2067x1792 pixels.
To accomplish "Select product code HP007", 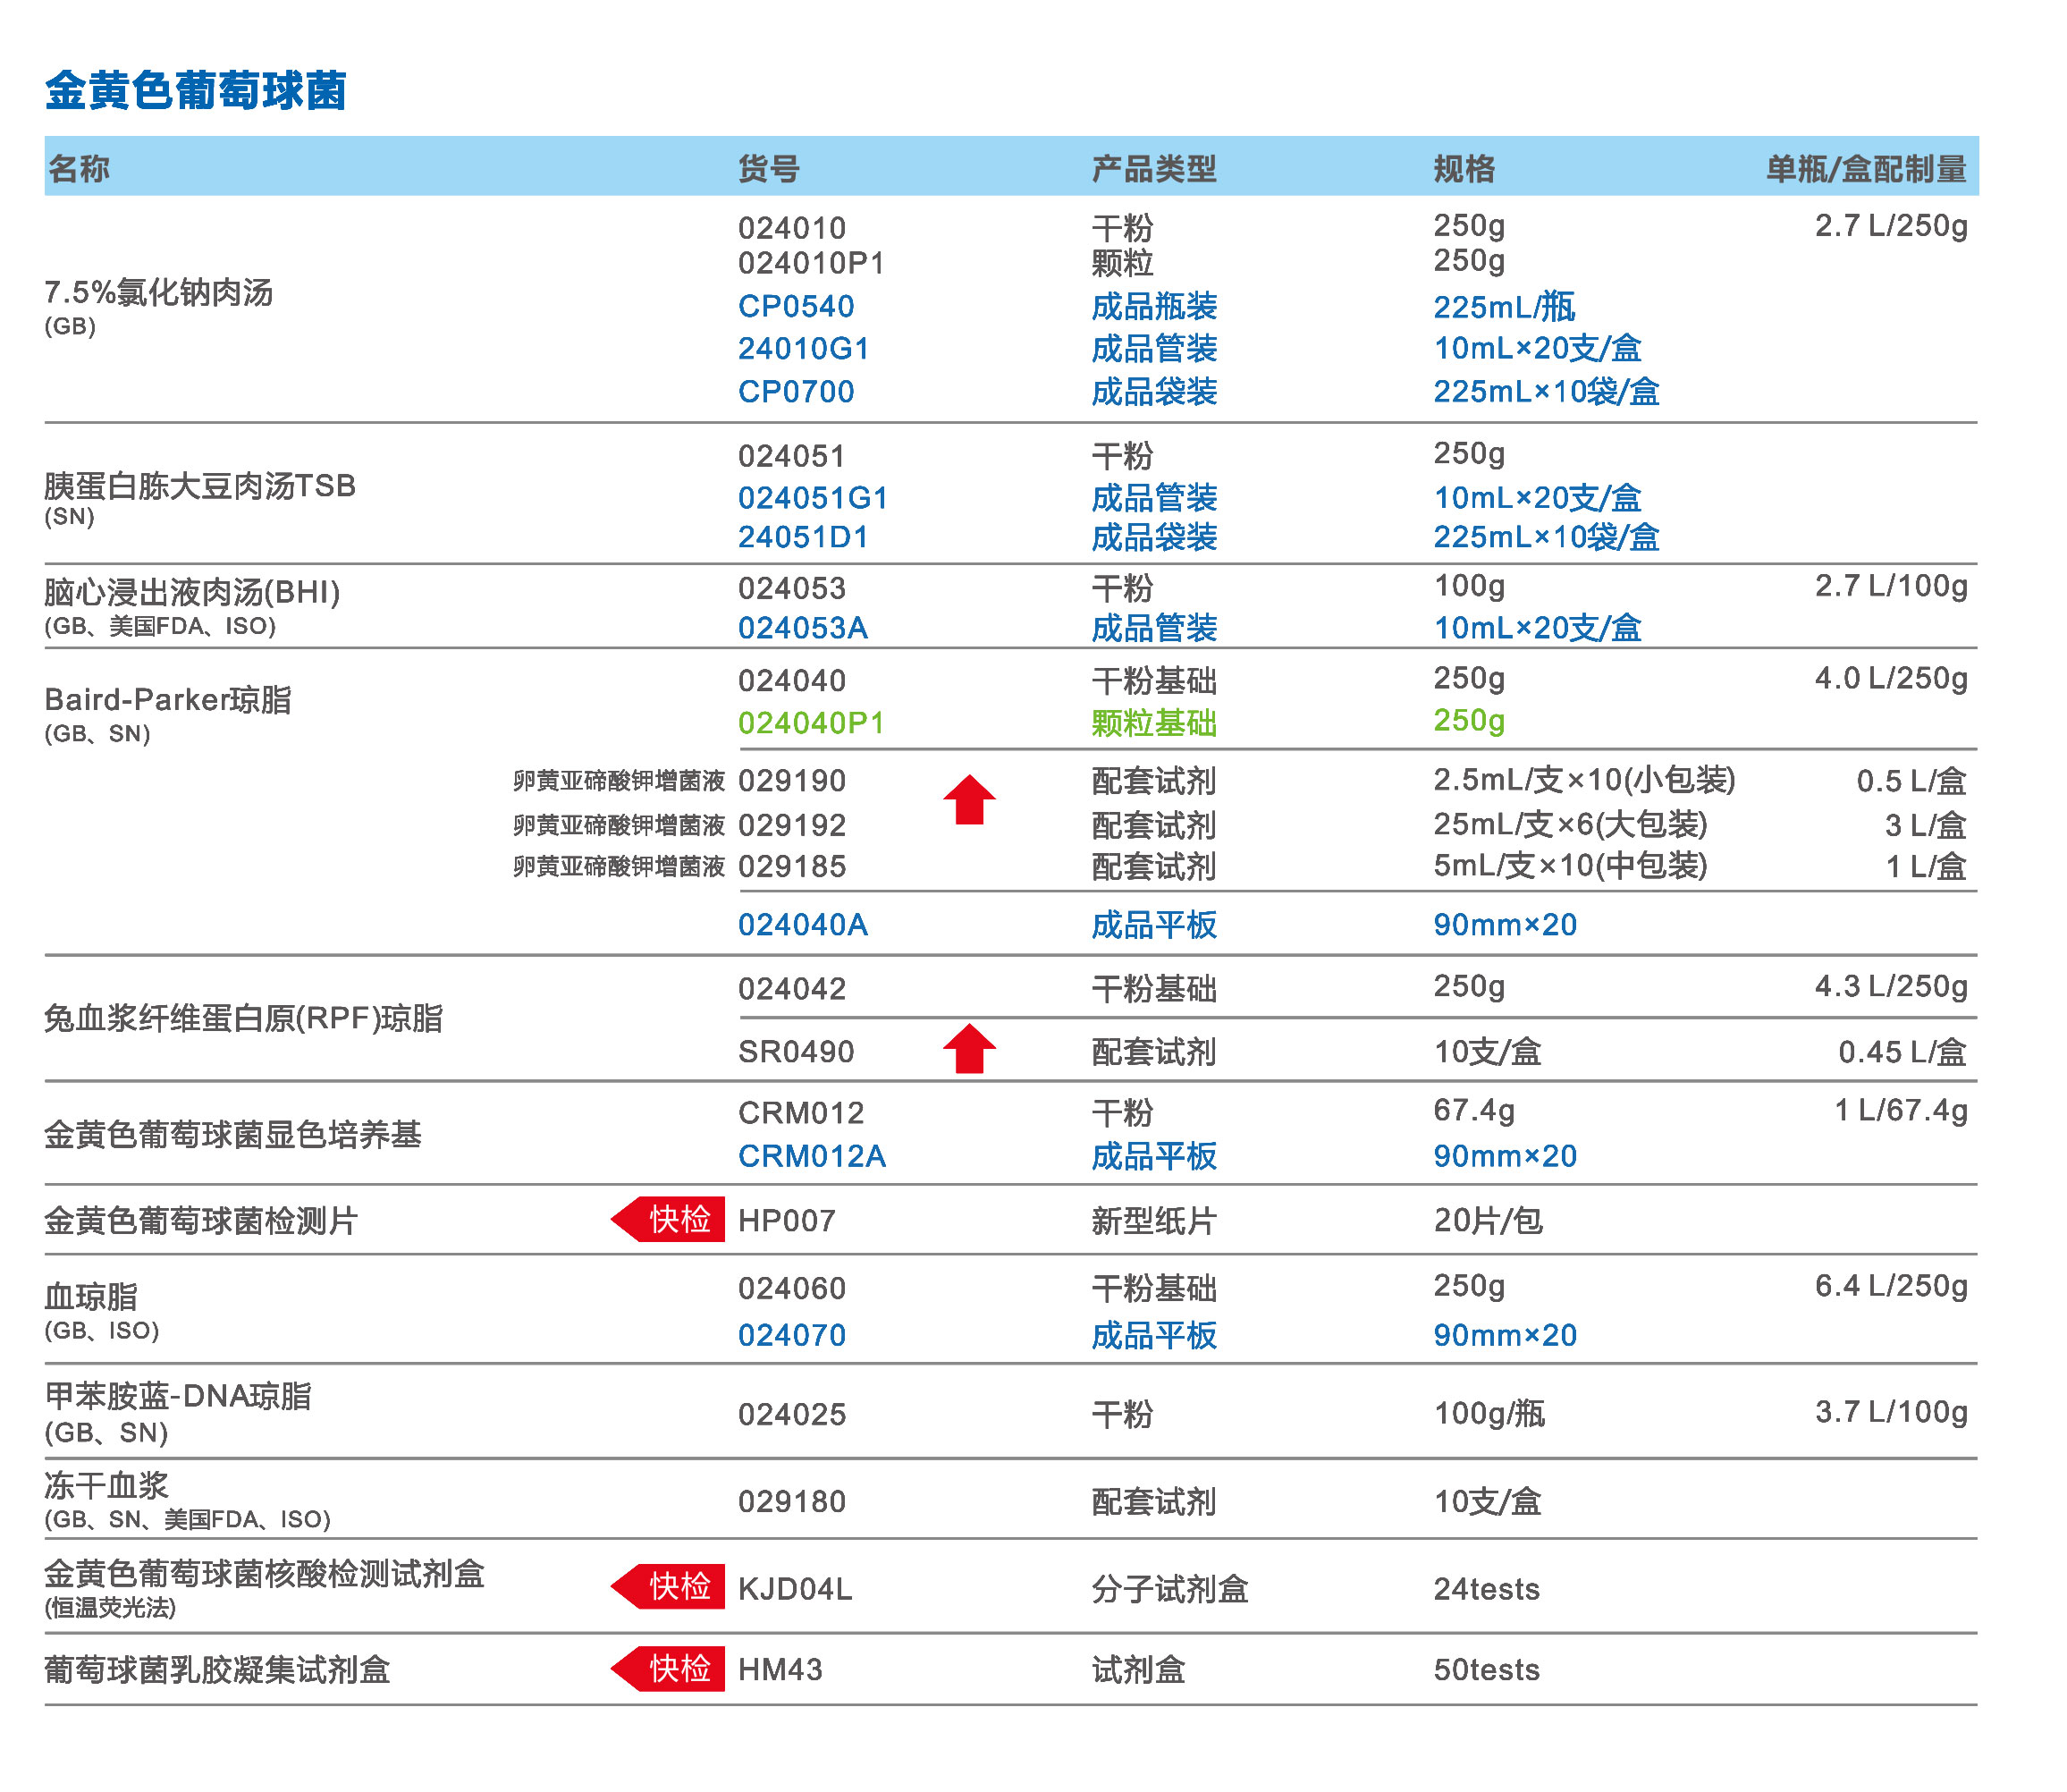I will tap(786, 1221).
